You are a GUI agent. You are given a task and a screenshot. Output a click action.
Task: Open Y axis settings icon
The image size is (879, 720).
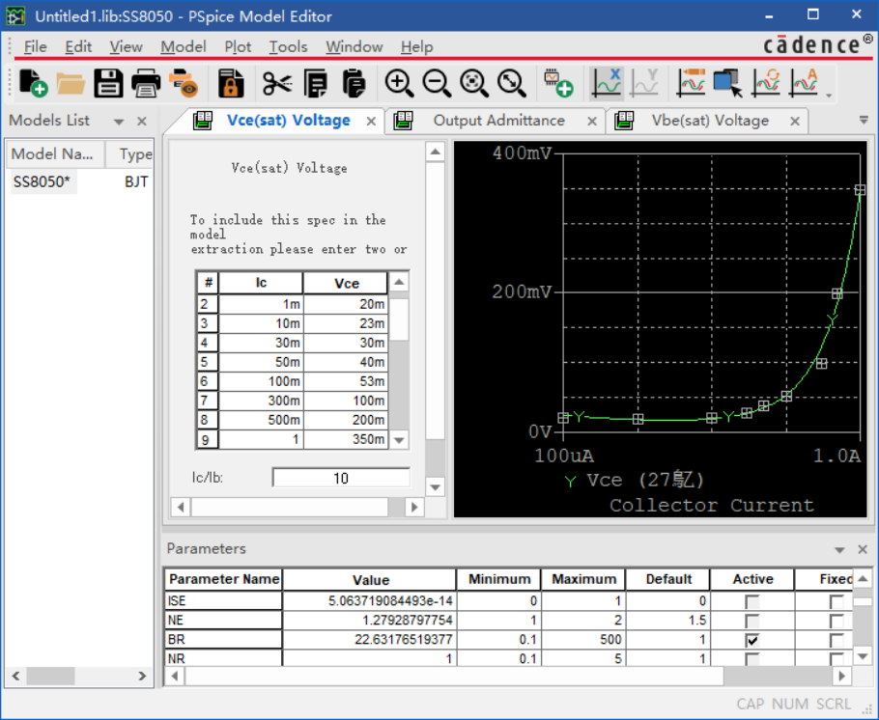coord(644,83)
